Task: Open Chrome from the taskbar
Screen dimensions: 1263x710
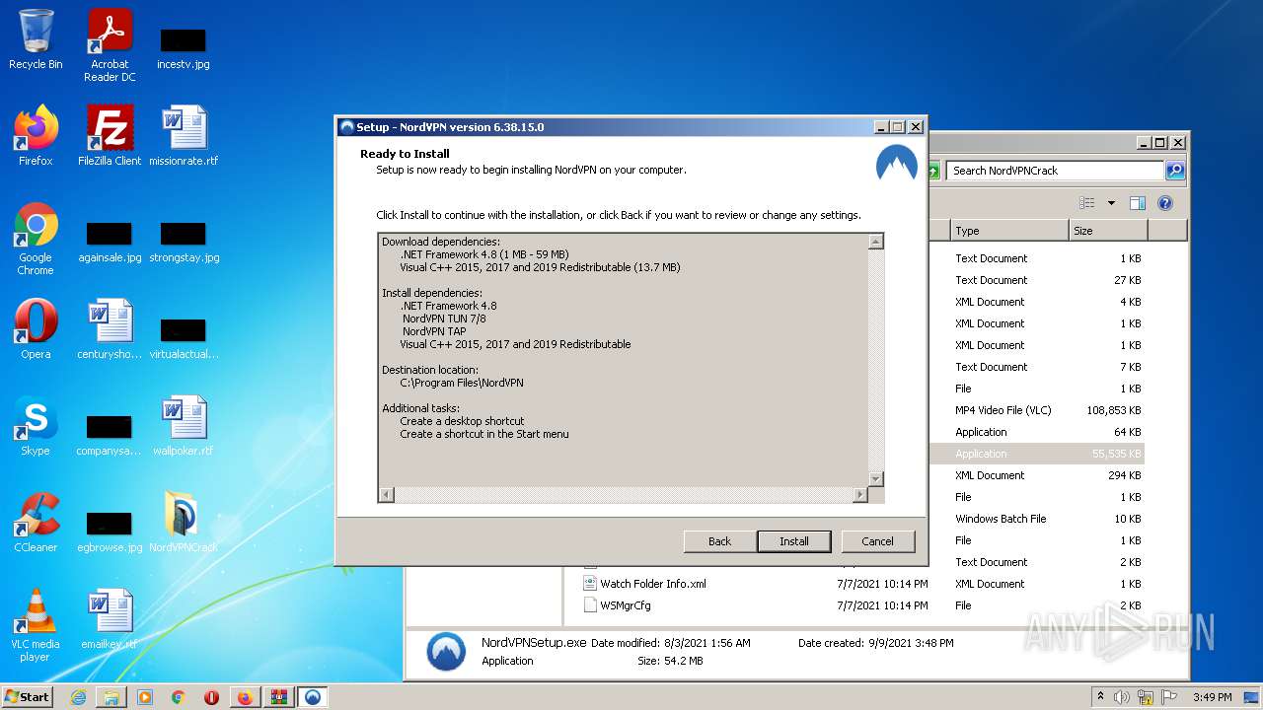Action: [x=179, y=697]
